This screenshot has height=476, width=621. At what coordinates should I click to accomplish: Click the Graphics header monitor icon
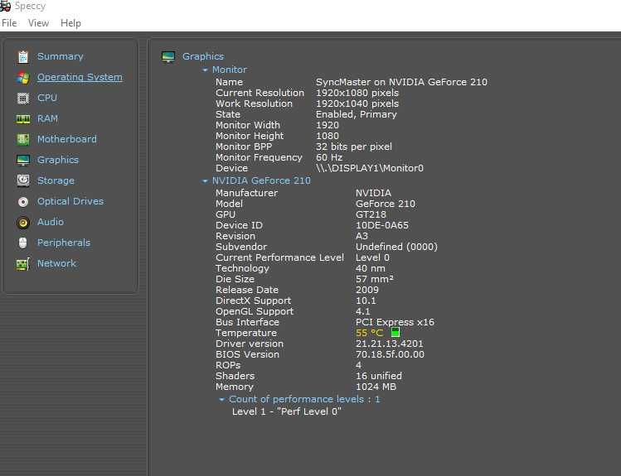[168, 57]
